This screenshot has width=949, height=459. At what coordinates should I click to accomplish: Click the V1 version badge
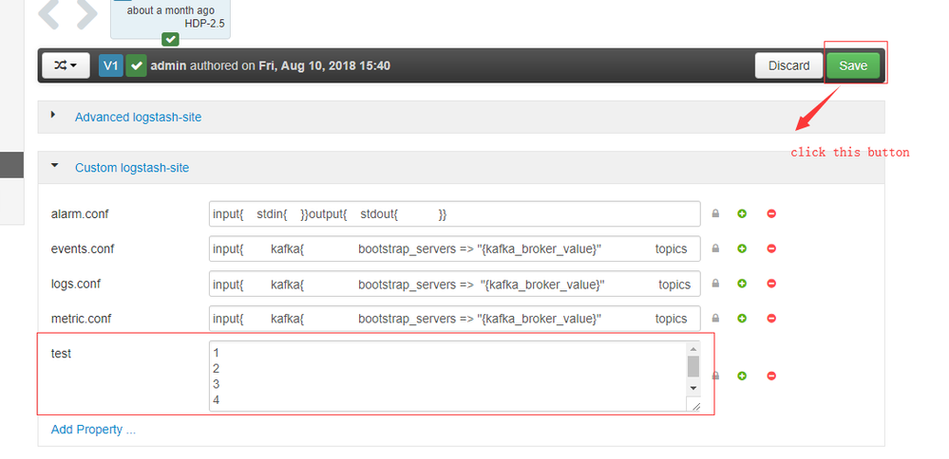(111, 65)
